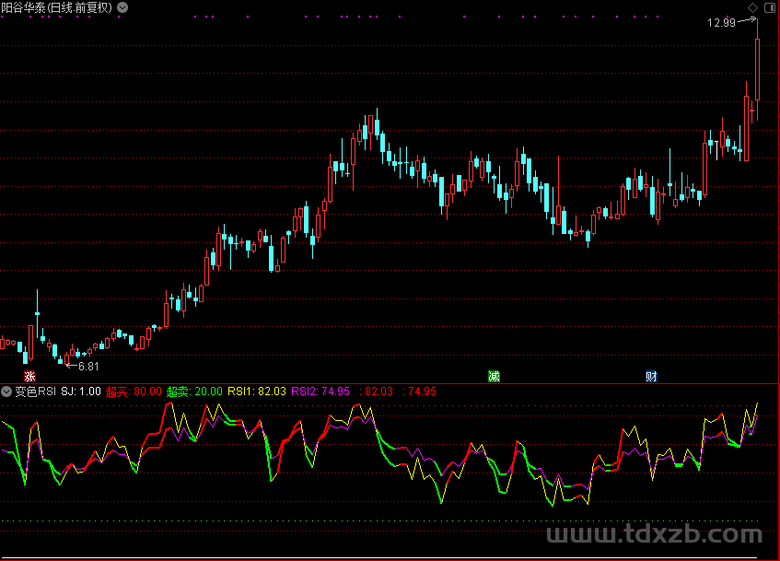Click the 阳谷华泰(日线.前复权) chart title
This screenshot has width=780, height=561.
tap(57, 7)
